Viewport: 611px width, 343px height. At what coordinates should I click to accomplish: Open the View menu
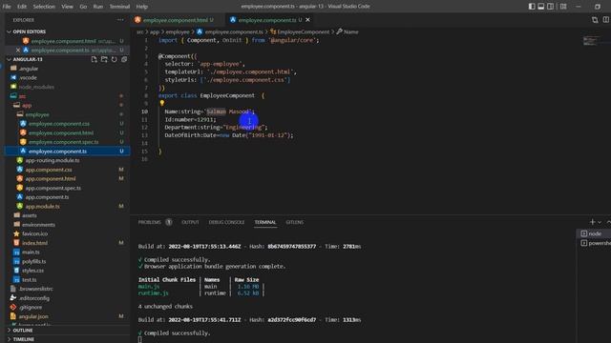tap(67, 7)
